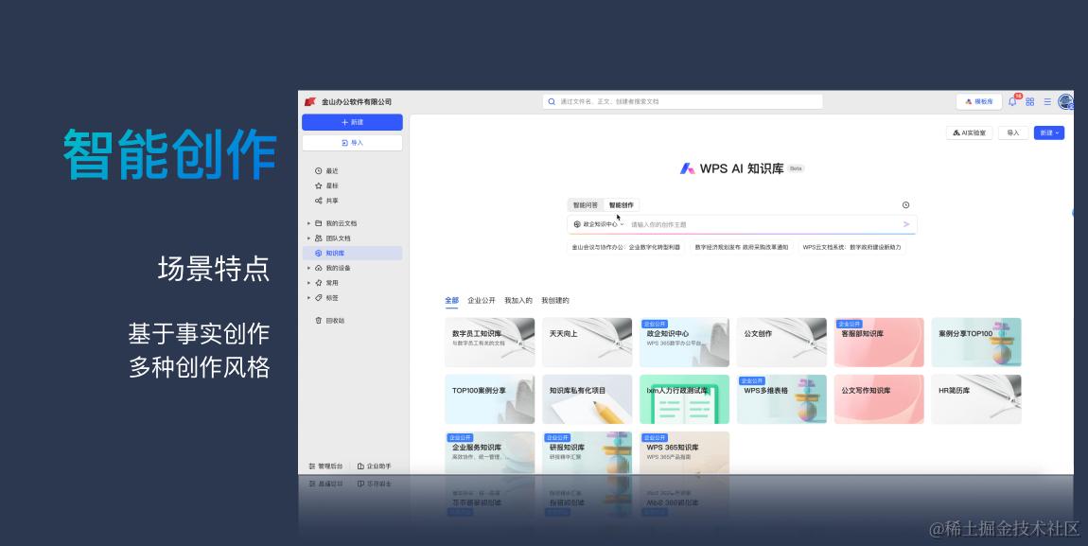The width and height of the screenshot is (1088, 546).
Task: Switch to the 智能问答 tab
Action: (x=585, y=205)
